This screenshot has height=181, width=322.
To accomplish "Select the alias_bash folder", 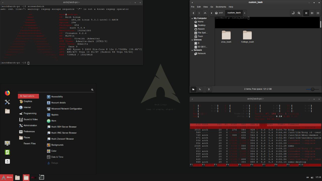I will tap(226, 37).
